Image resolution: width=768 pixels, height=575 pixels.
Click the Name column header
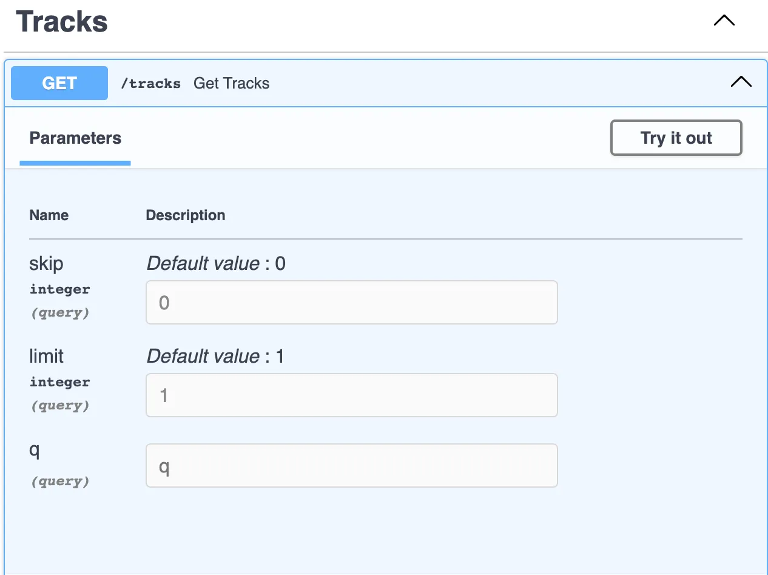[49, 215]
